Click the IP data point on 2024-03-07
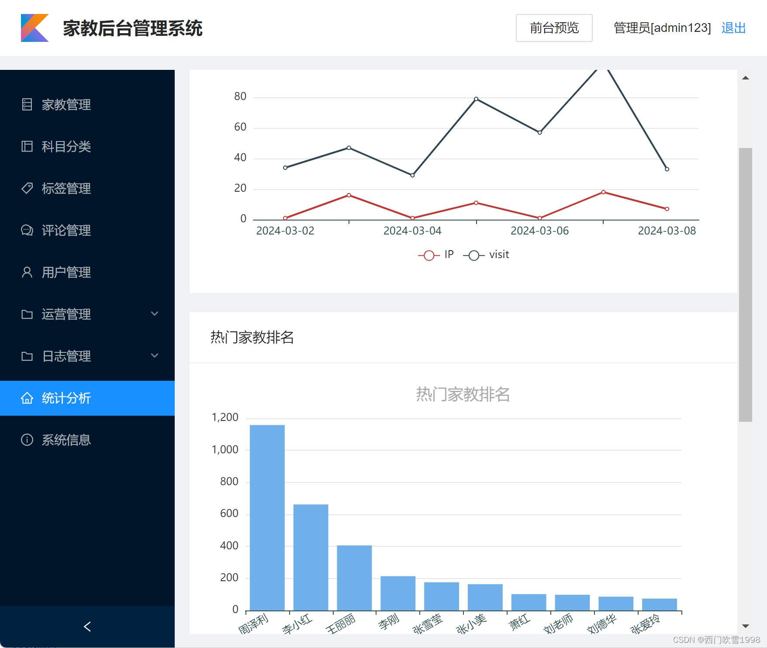767x648 pixels. tap(603, 192)
